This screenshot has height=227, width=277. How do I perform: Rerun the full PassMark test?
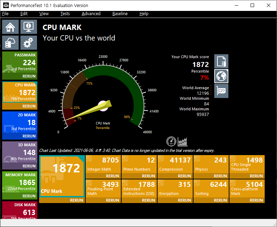point(20,76)
